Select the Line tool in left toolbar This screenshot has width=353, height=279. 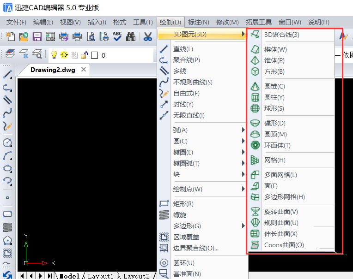click(7, 75)
